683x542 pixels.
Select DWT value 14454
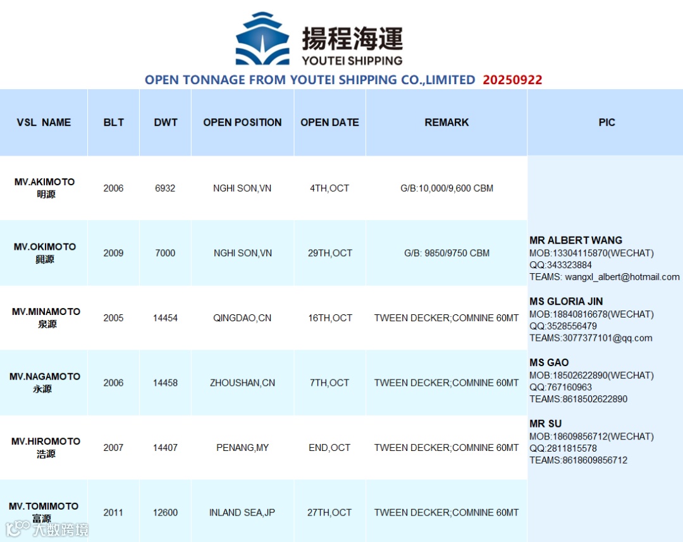click(165, 318)
